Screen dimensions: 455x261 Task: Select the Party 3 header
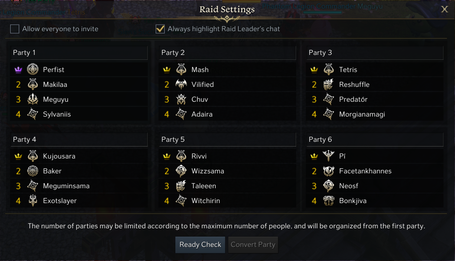[375, 53]
